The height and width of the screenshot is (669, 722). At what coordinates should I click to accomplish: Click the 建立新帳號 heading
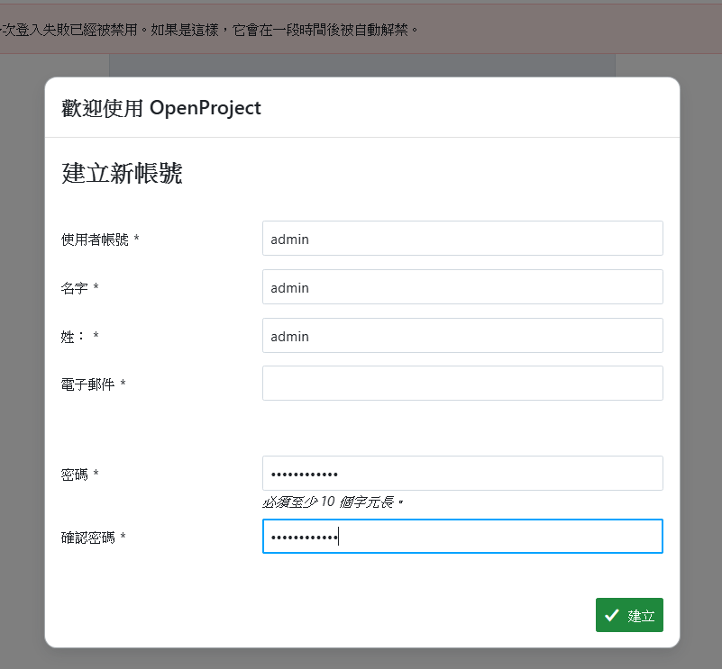122,174
